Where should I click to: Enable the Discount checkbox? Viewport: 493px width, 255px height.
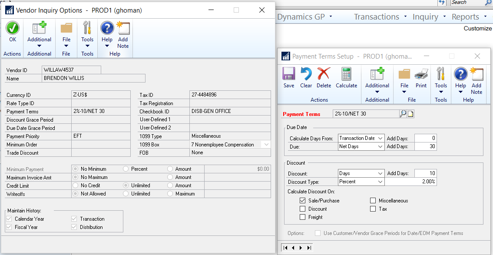pos(302,209)
